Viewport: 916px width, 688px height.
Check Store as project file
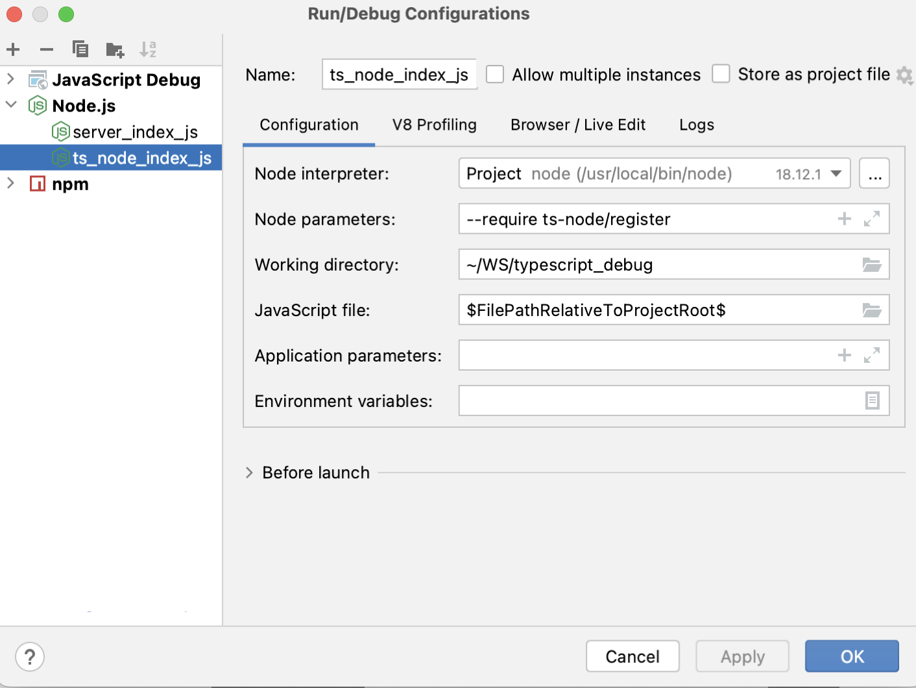[x=721, y=74]
